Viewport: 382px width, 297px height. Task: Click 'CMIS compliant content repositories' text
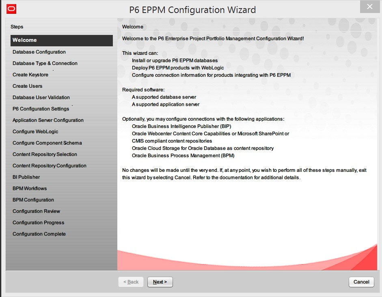172,141
